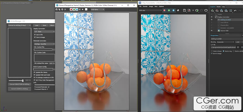
Task: Open LUT - Base display correction dropdown
Action: [44, 32]
